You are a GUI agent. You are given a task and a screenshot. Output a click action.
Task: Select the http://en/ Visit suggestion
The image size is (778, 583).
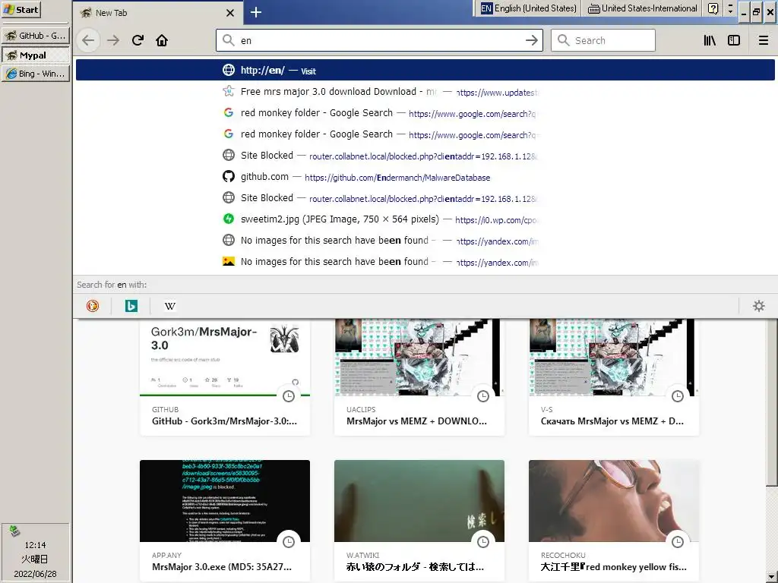[x=425, y=70]
